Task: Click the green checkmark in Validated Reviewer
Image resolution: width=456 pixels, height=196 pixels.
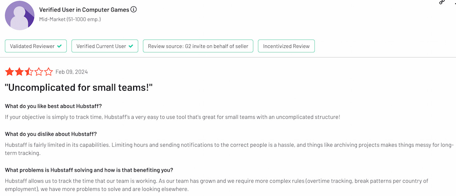Action: coord(60,46)
